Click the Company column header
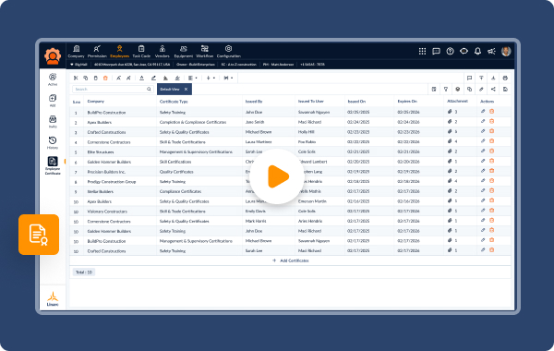 [x=96, y=102]
